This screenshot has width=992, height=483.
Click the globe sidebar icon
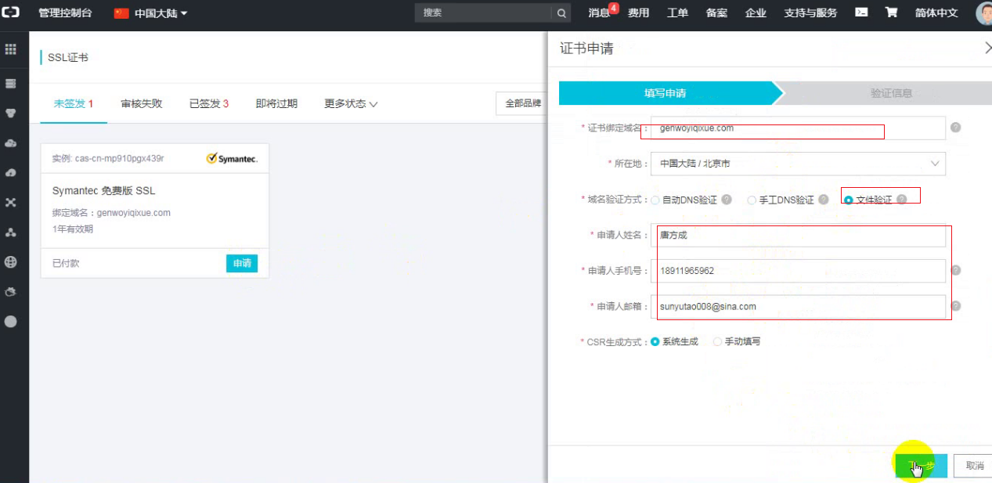click(11, 262)
